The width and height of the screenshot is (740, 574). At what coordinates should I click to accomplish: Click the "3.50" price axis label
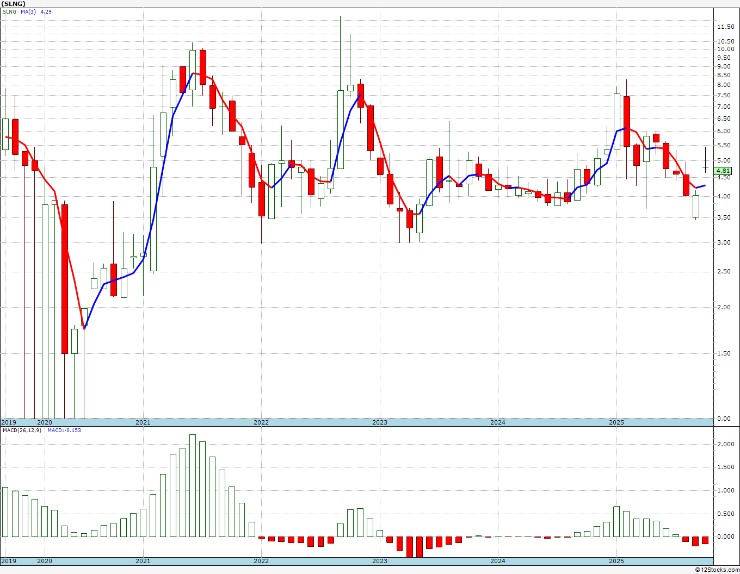pyautogui.click(x=724, y=217)
